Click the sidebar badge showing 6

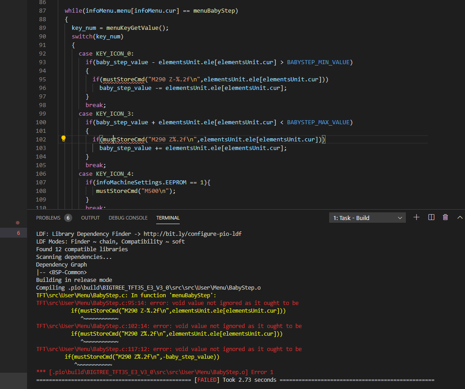19,233
